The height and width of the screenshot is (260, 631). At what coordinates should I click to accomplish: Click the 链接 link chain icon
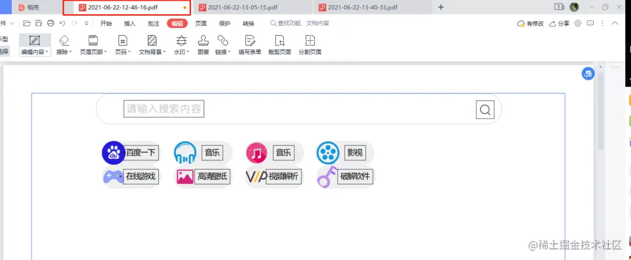click(x=223, y=40)
